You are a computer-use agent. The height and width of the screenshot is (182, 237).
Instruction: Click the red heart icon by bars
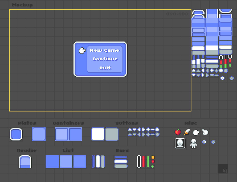click(153, 162)
